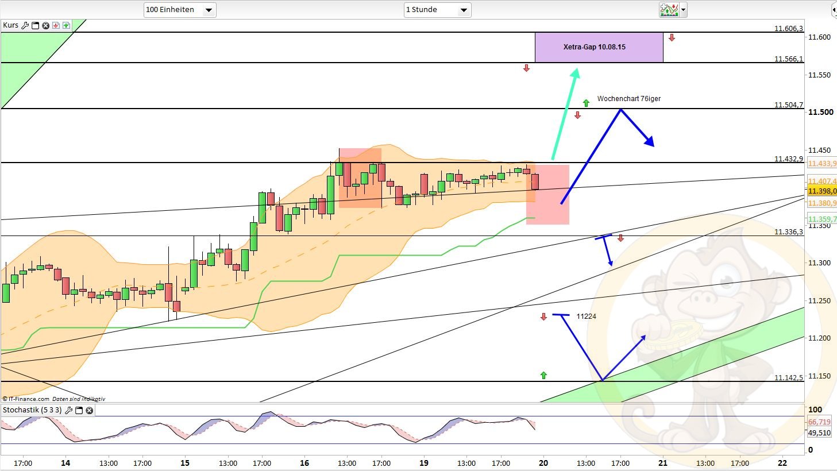Click the scroll arrow at top-right edge
Screen dimensions: 837x471
[833, 10]
